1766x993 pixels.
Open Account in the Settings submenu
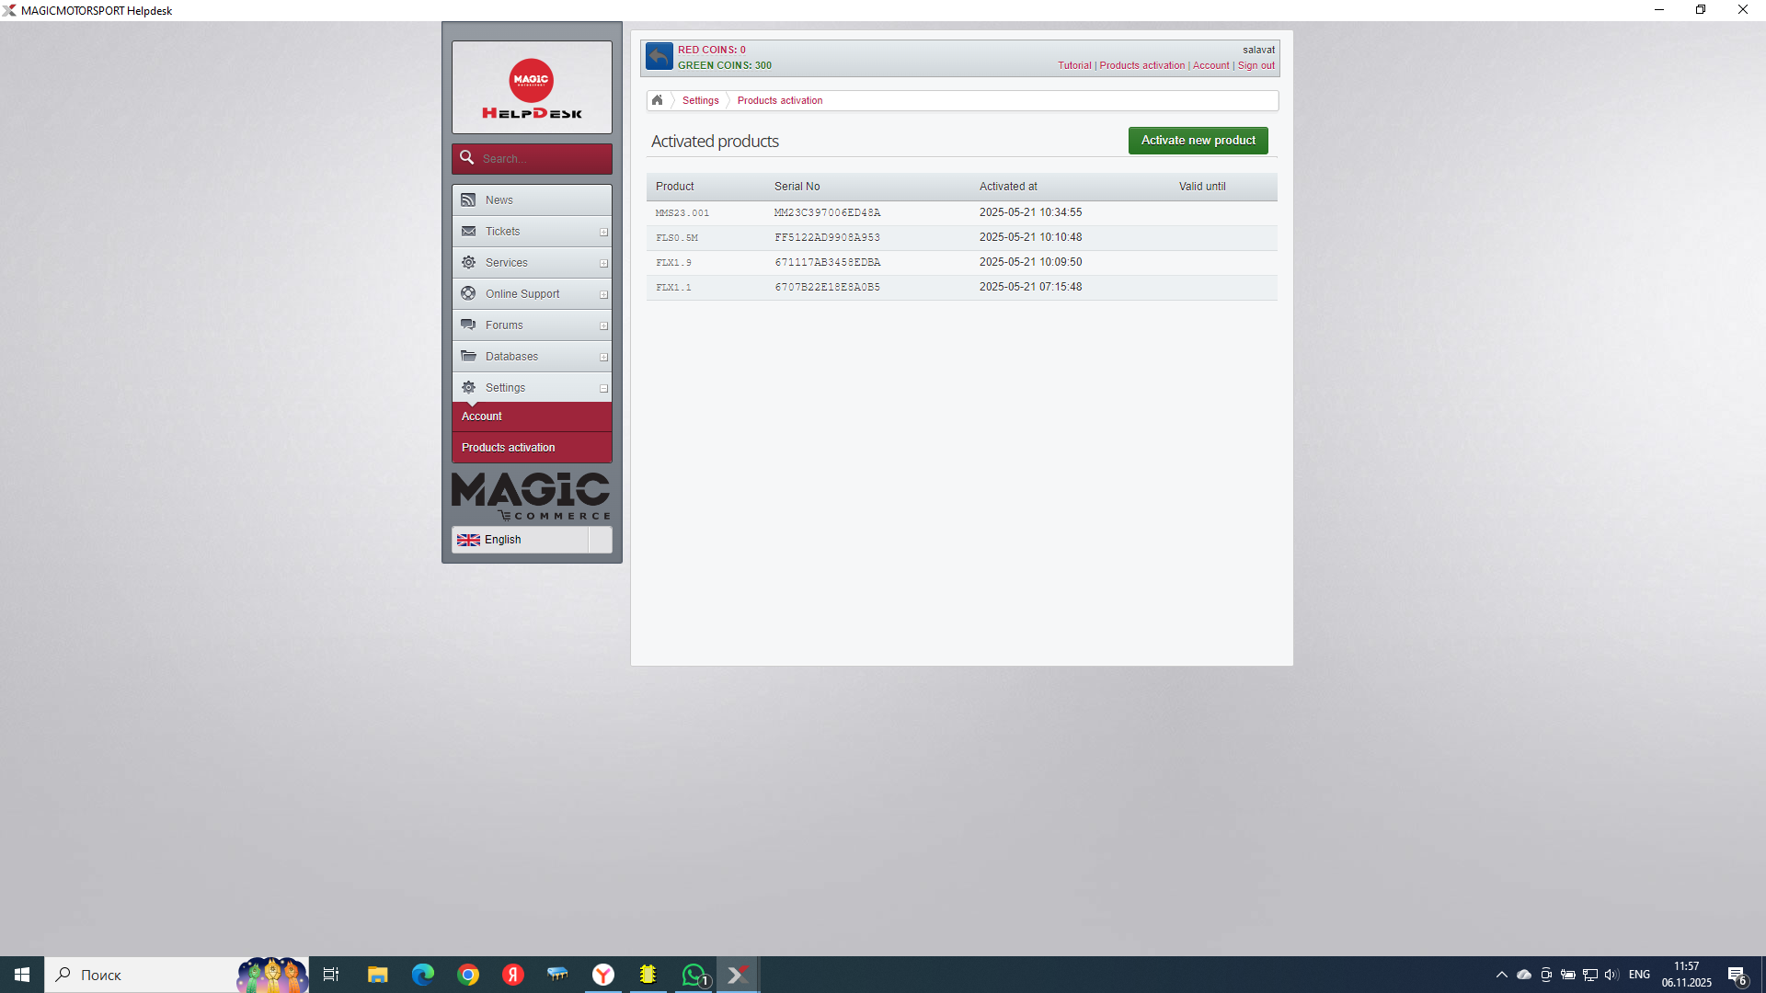tap(482, 417)
